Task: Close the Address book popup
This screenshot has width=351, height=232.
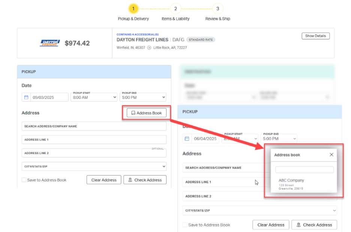Action: pos(331,154)
